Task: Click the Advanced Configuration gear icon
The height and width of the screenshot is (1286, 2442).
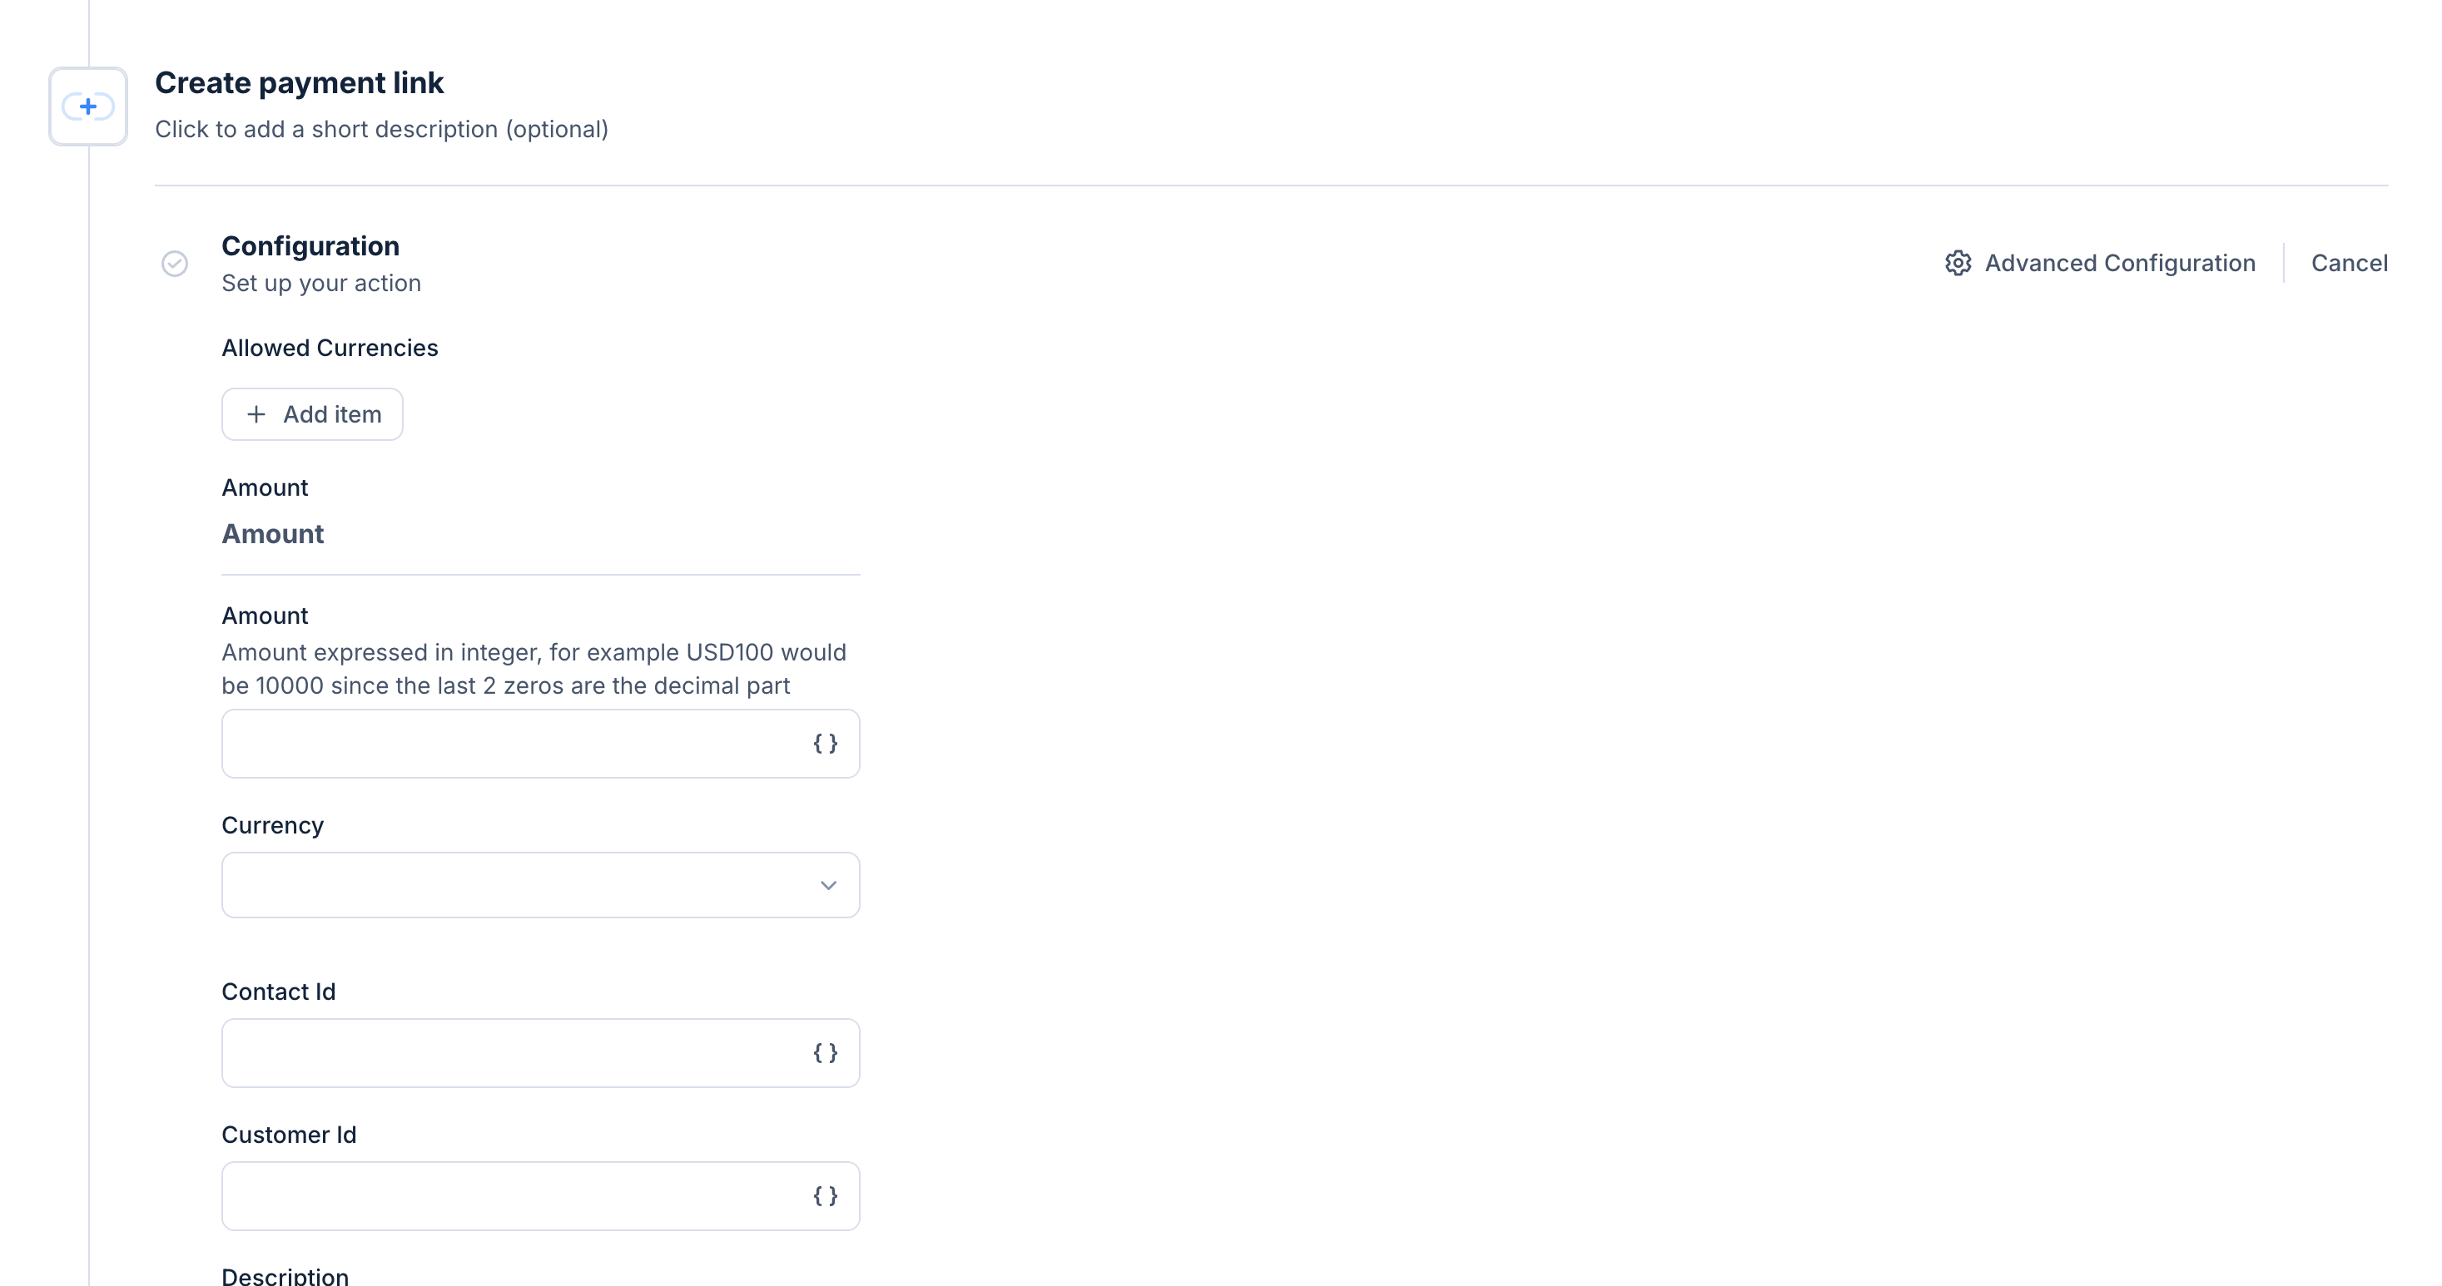Action: [x=1958, y=264]
